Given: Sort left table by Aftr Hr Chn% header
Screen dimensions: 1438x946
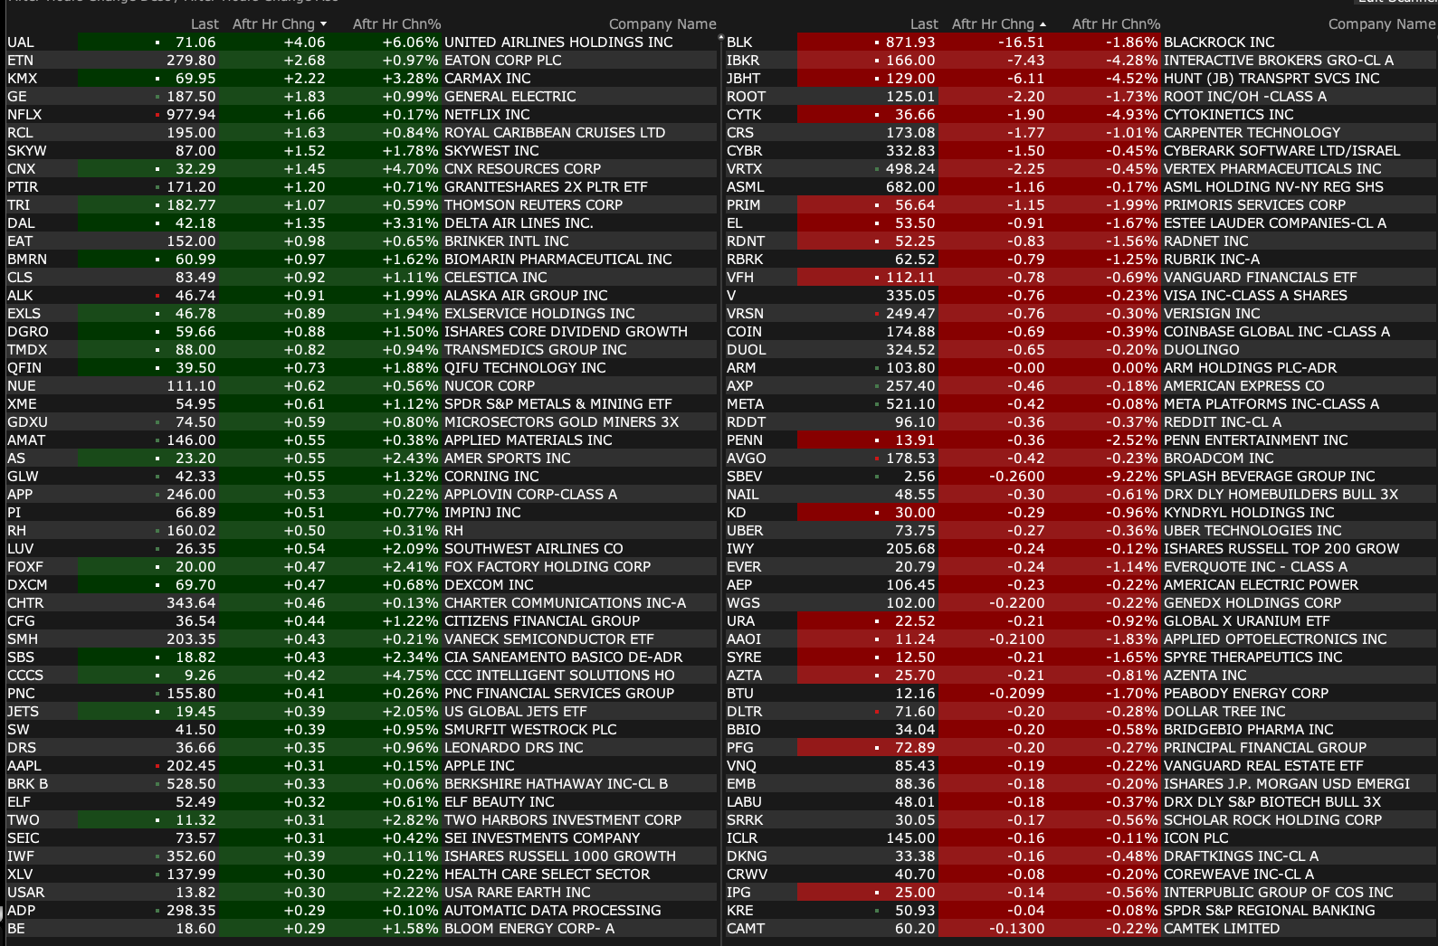Looking at the screenshot, I should click(x=396, y=24).
